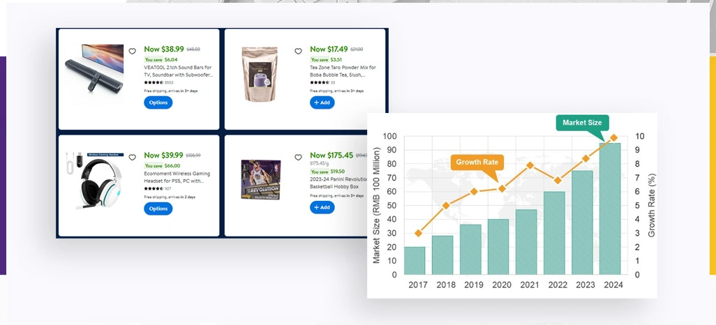This screenshot has height=325, width=716.
Task: Click the green Market Size callout label
Action: tap(582, 123)
